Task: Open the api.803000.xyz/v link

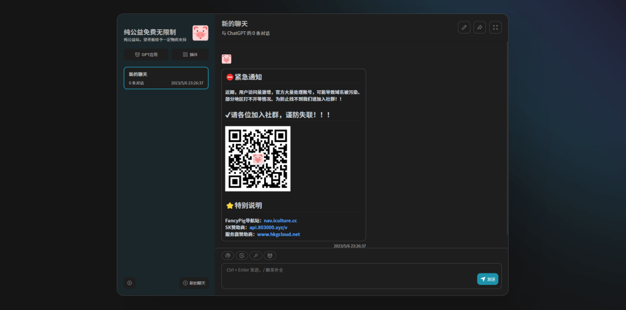Action: [268, 228]
